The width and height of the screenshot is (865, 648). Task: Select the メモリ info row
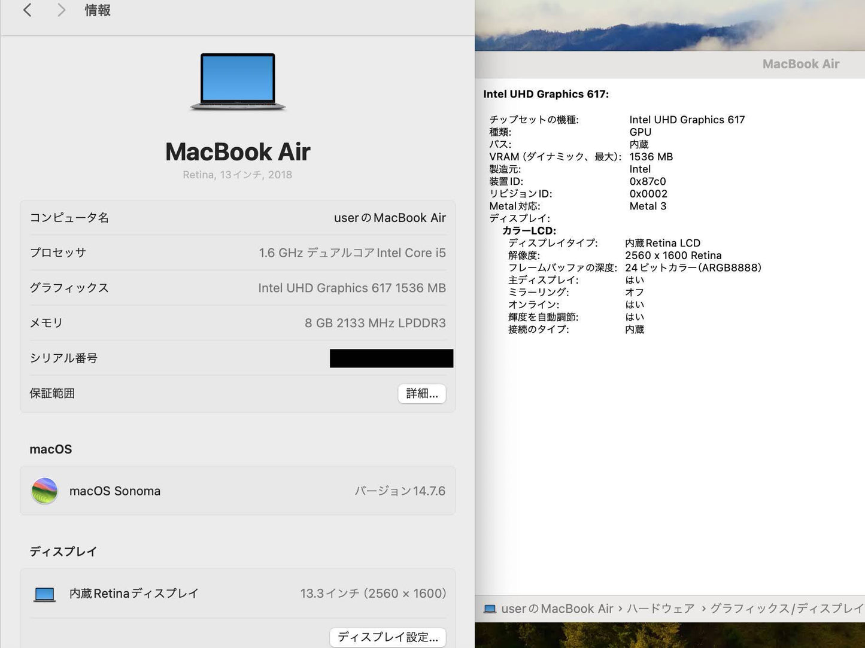pyautogui.click(x=238, y=323)
